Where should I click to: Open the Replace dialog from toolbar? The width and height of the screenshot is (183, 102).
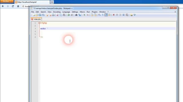pos(79,15)
